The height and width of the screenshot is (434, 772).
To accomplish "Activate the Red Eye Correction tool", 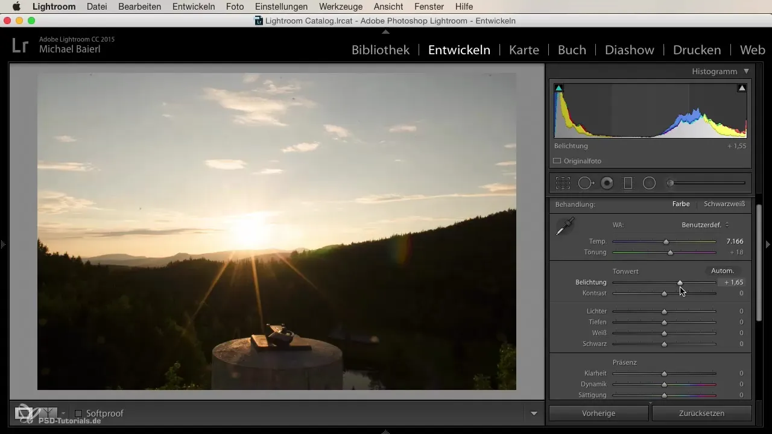I will pos(607,183).
